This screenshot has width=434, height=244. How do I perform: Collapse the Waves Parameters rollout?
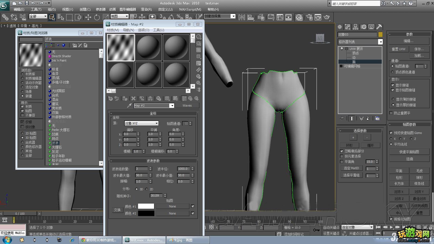click(153, 161)
